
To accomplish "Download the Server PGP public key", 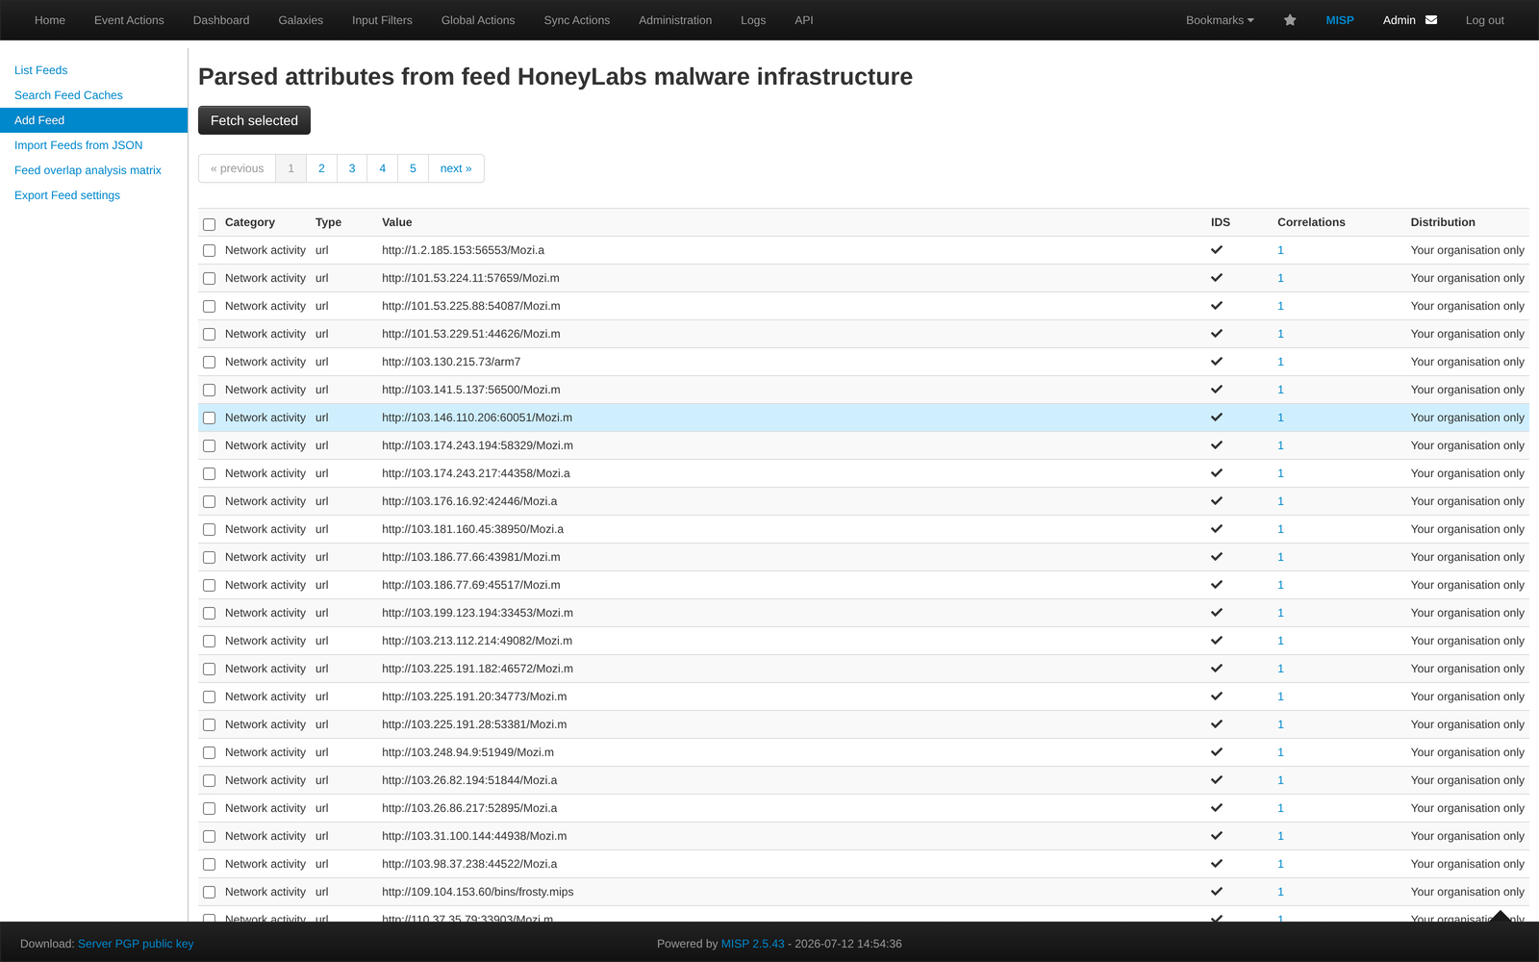I will pos(136,944).
